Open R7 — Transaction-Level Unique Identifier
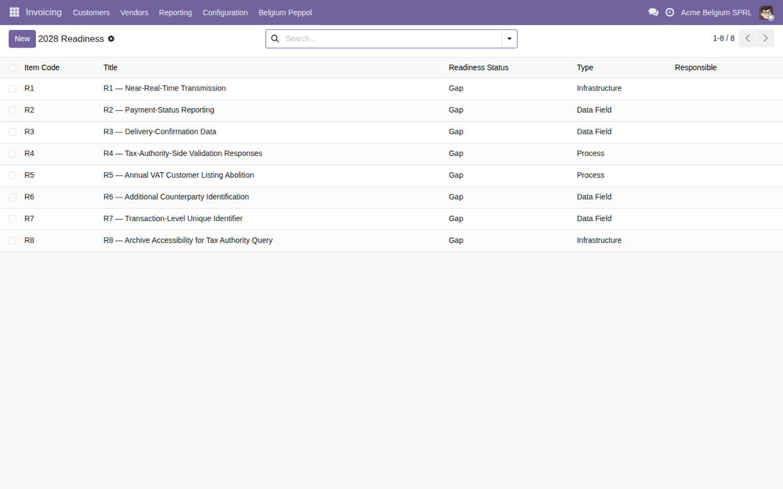 (x=173, y=219)
